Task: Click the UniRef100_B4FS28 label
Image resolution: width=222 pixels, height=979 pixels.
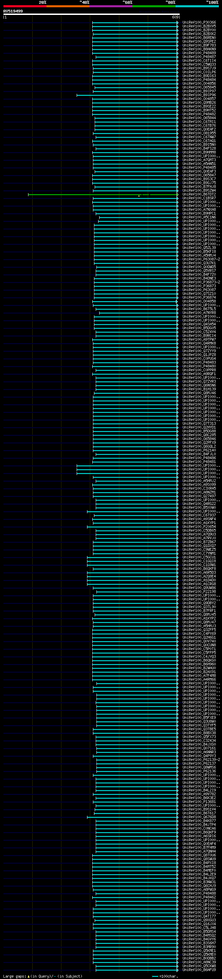Action: coord(199,149)
